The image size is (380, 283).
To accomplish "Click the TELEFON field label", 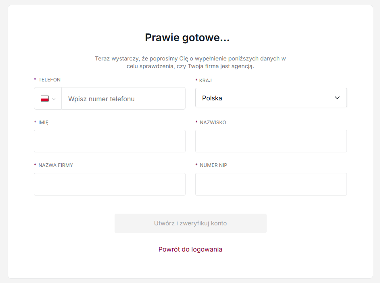I will [50, 80].
